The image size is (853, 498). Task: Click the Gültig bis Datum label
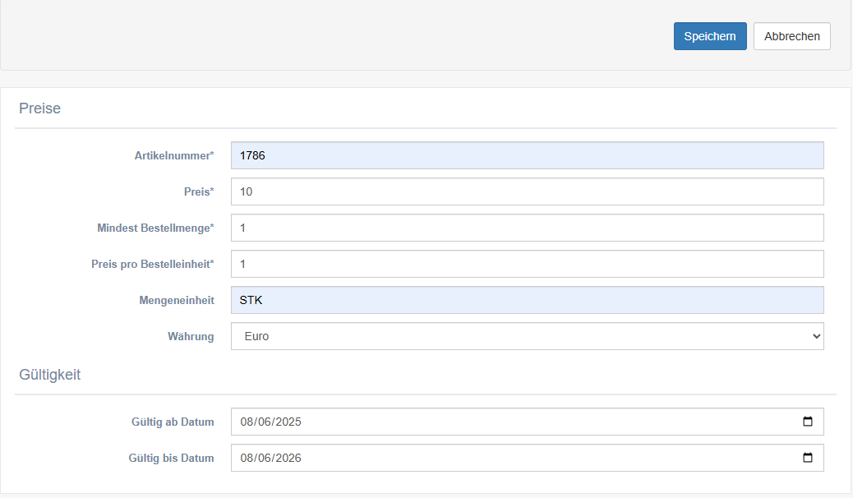pos(171,459)
